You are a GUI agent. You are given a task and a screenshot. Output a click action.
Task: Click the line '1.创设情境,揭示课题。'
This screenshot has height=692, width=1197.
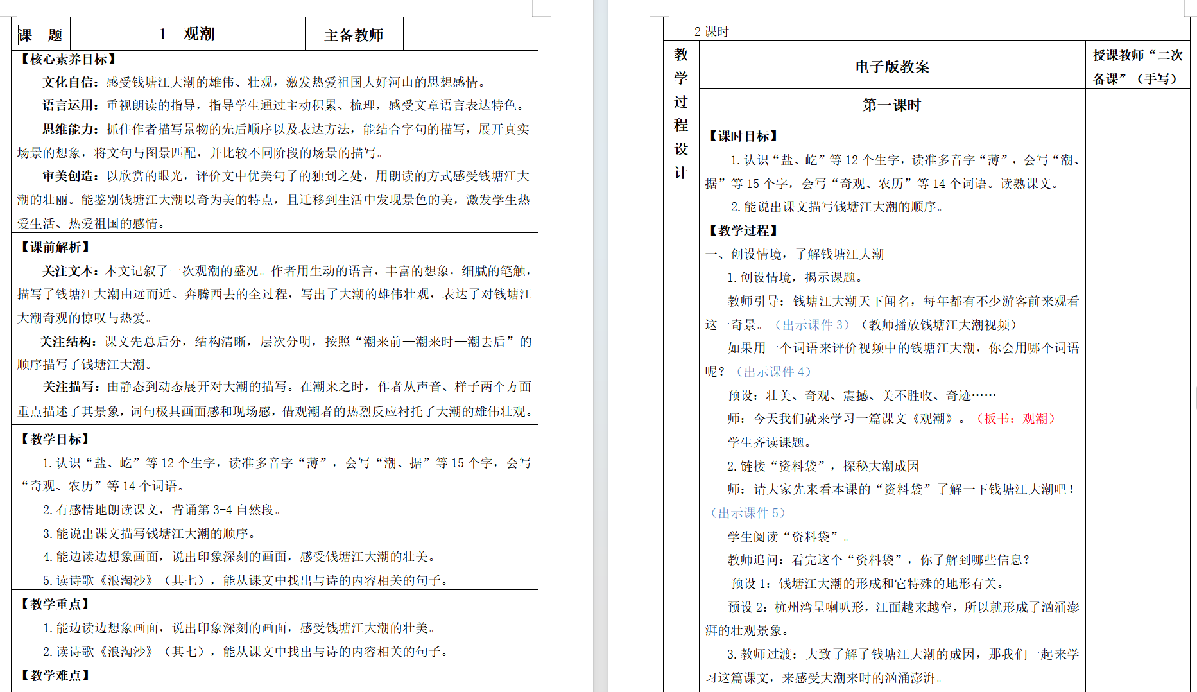pos(797,277)
